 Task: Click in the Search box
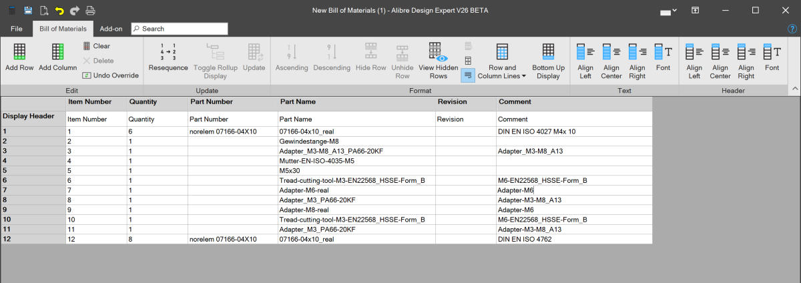pos(180,29)
